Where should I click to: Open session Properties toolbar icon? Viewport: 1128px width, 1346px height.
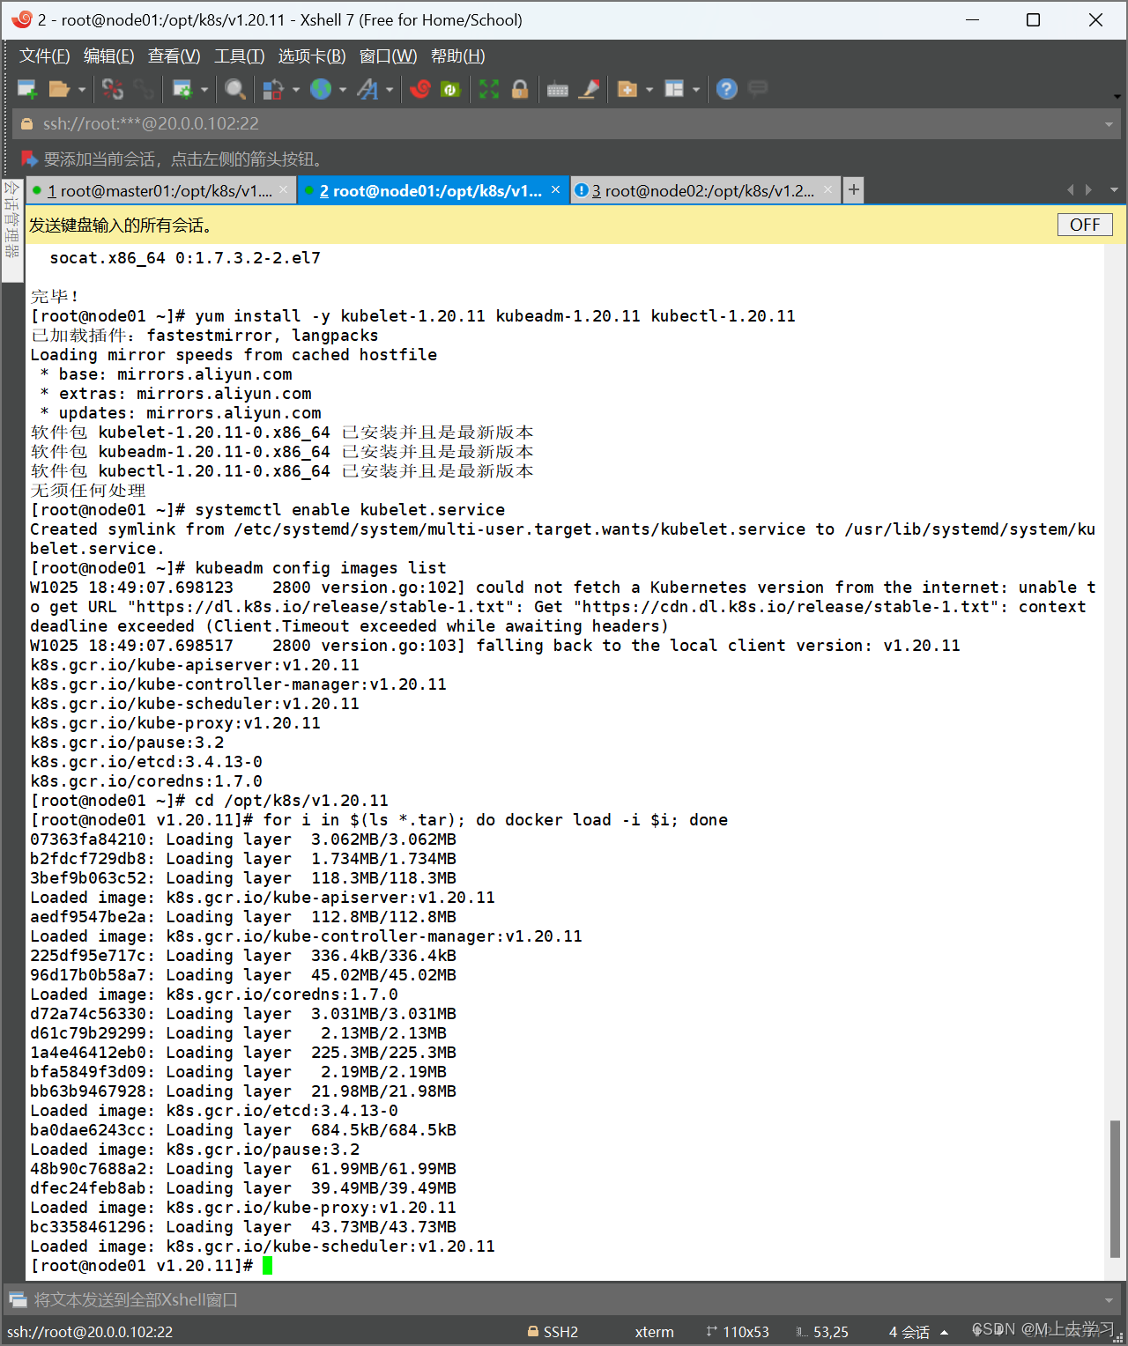coord(182,89)
